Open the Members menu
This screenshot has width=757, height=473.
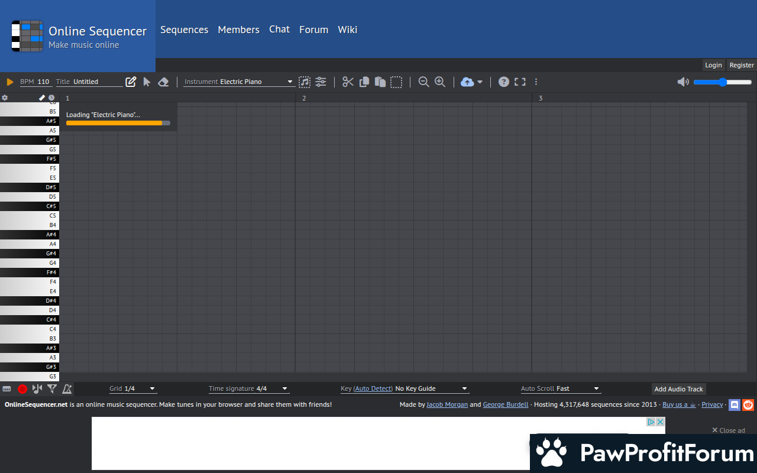point(238,30)
